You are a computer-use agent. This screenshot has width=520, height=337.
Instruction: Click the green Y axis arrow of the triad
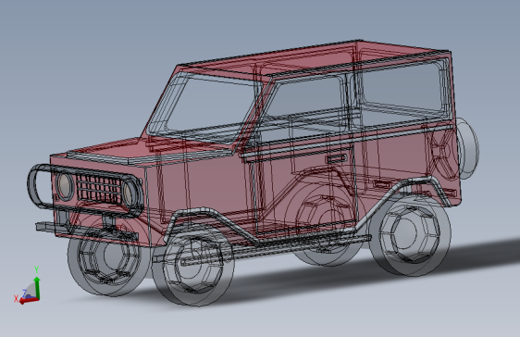click(37, 287)
